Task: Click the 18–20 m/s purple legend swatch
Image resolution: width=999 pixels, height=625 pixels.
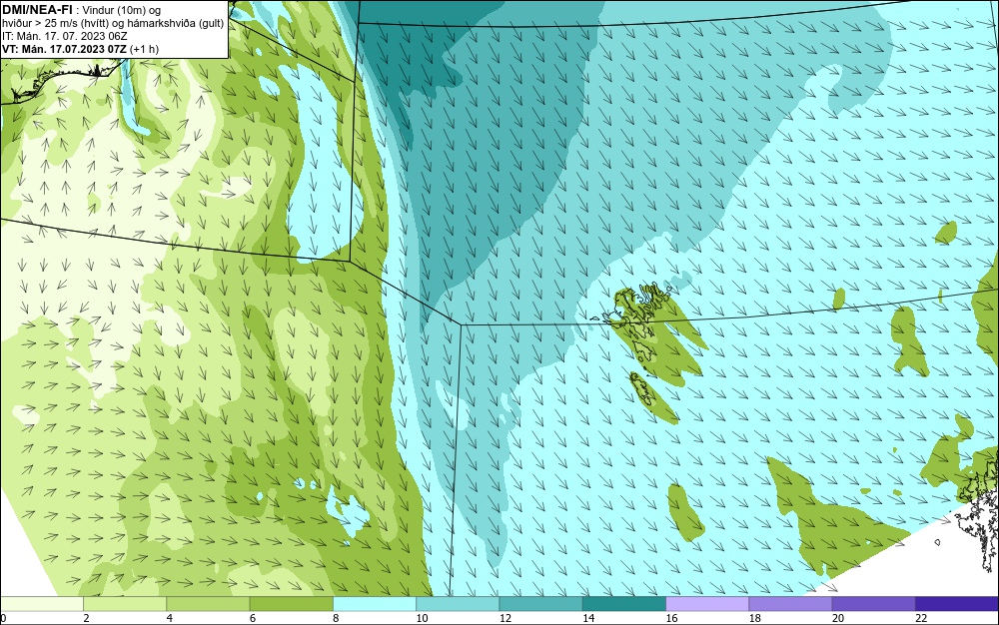Action: point(790,603)
